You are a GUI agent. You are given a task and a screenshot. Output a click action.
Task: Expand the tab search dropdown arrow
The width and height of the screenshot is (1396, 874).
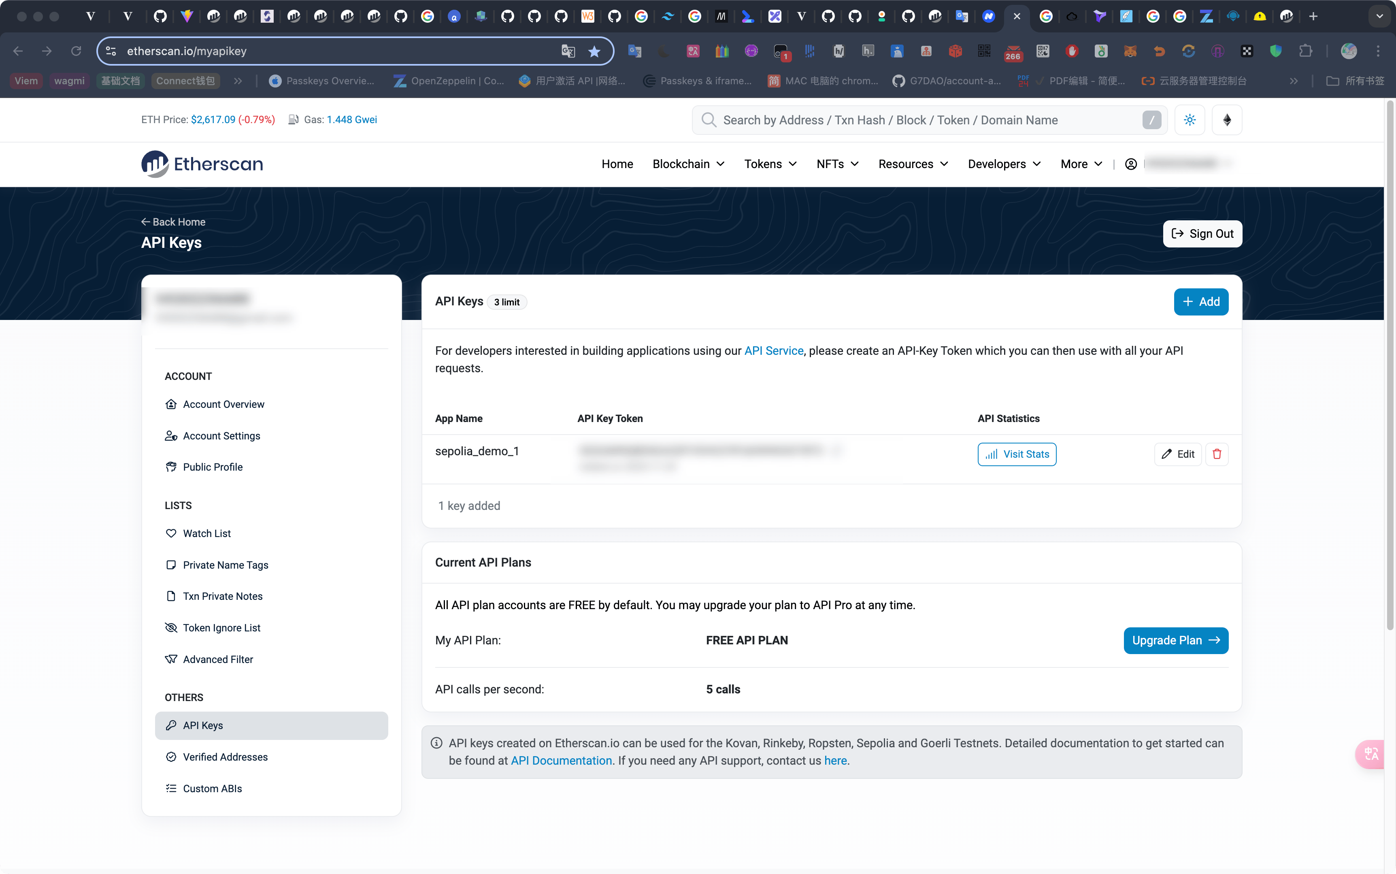point(1379,16)
